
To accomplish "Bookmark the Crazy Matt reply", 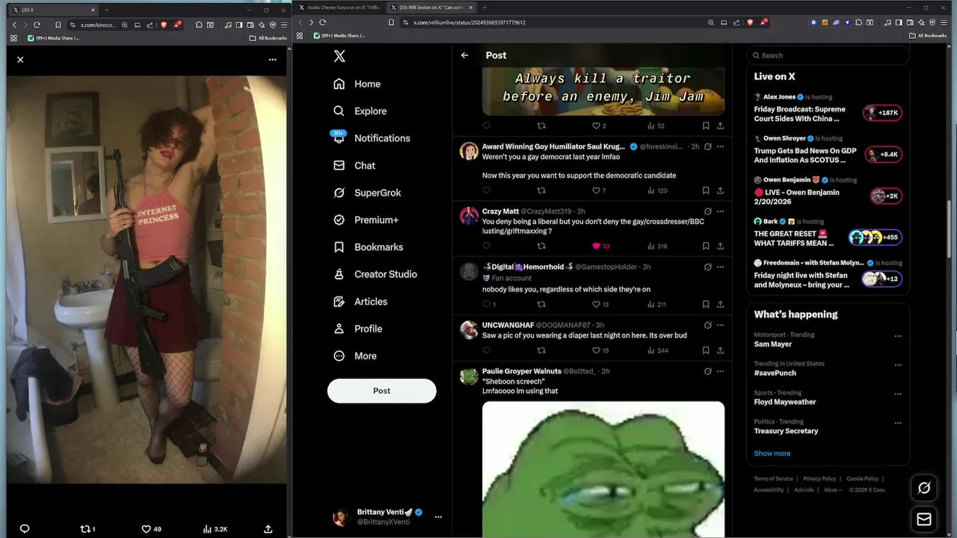I will 706,246.
